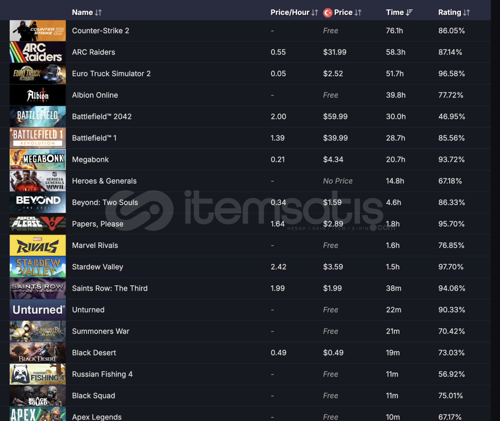Click the Price column header label
The height and width of the screenshot is (421, 500).
343,12
